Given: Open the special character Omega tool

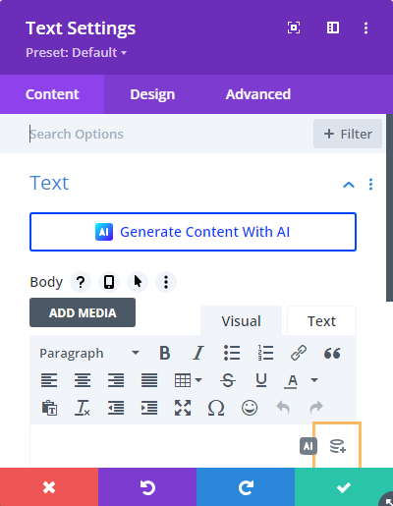Looking at the screenshot, I should coord(216,408).
